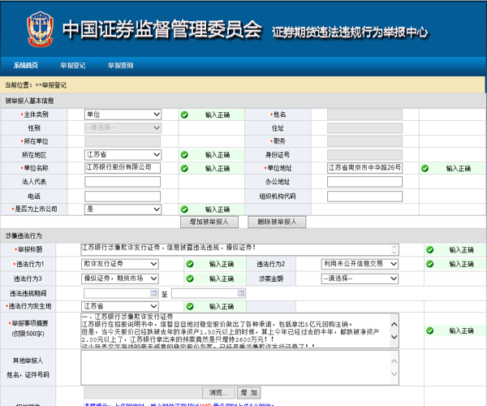
Task: Click the 举报标题 text field
Action: [239, 250]
